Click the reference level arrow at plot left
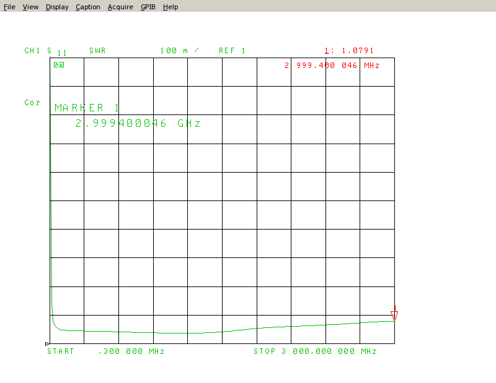This screenshot has width=496, height=383. coord(48,343)
